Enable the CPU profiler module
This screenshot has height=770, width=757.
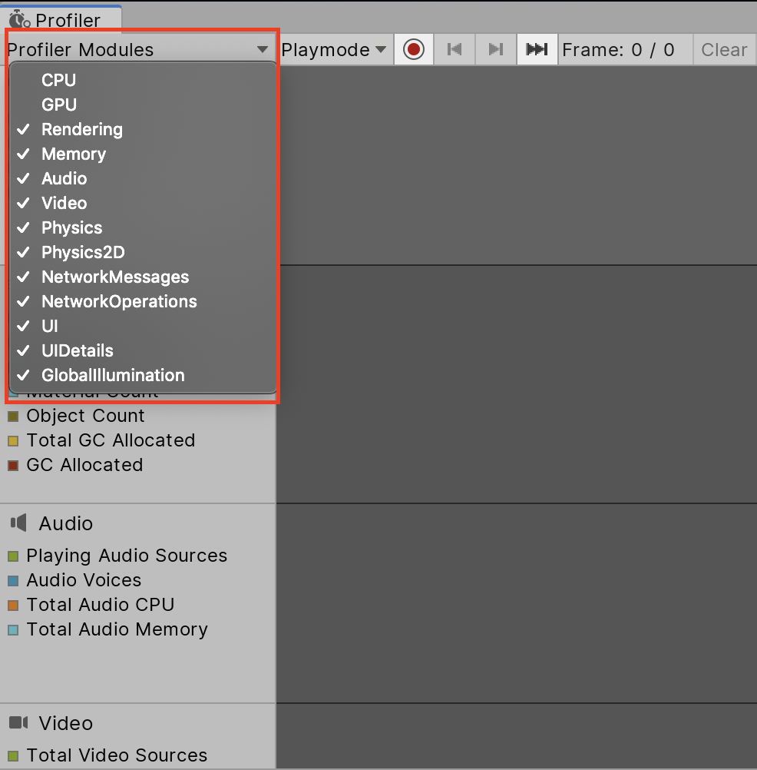pyautogui.click(x=58, y=80)
